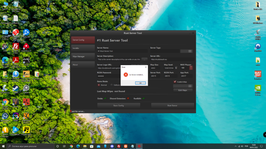Expand the custom map list dropdown

[190, 86]
